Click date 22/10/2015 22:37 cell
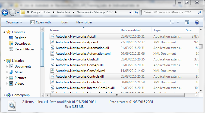Viewport: 205px width, 113px height. click(133, 42)
